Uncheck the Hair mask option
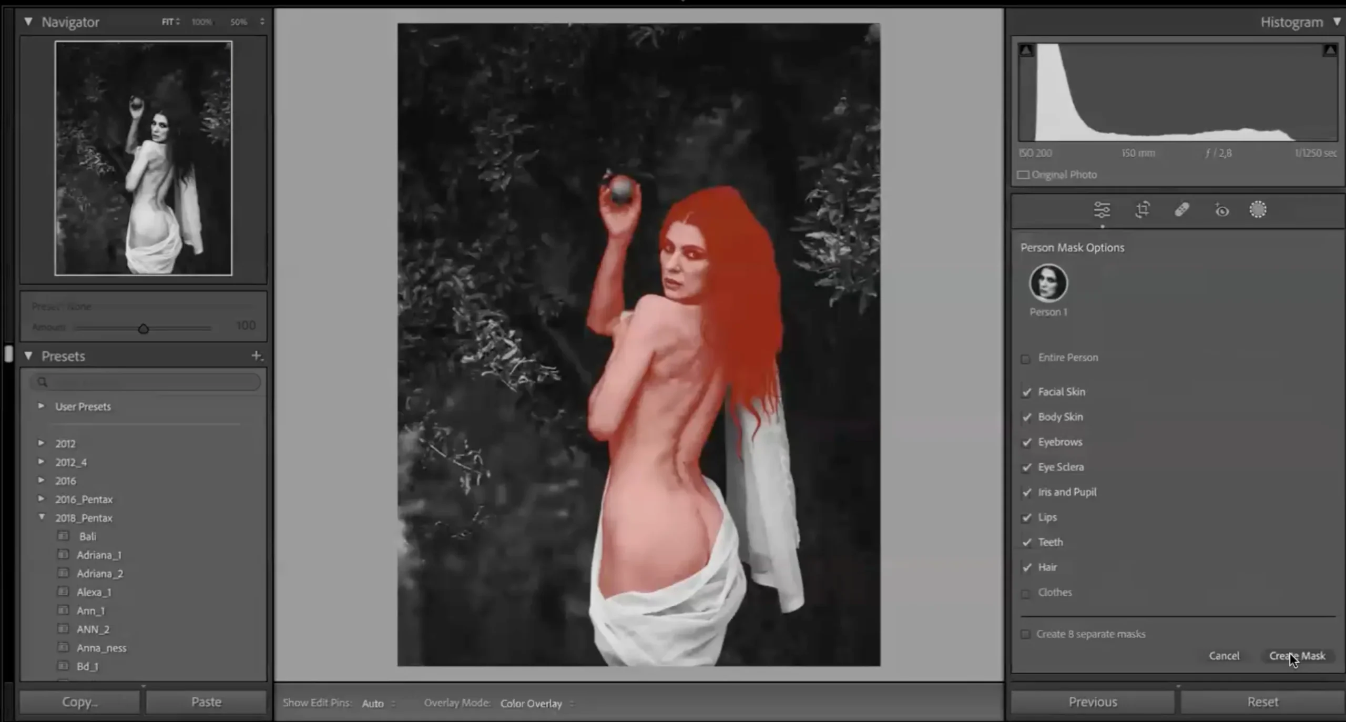 (1026, 567)
